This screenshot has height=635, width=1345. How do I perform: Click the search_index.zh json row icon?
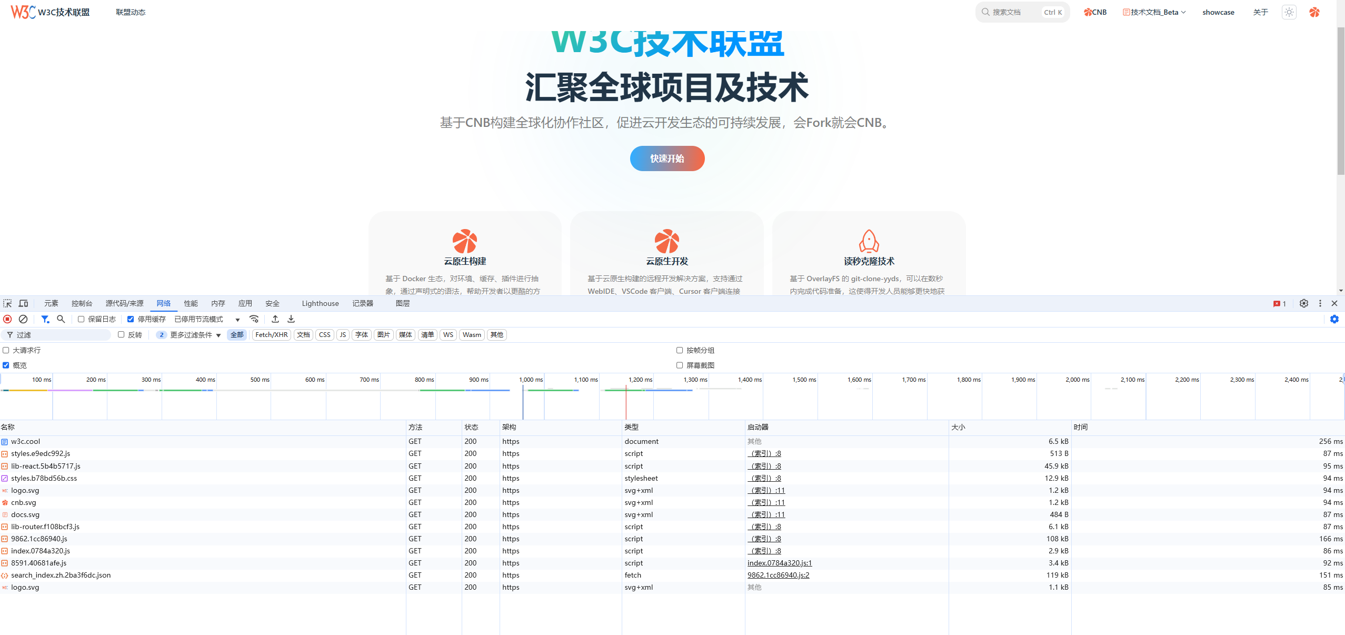[x=5, y=576]
